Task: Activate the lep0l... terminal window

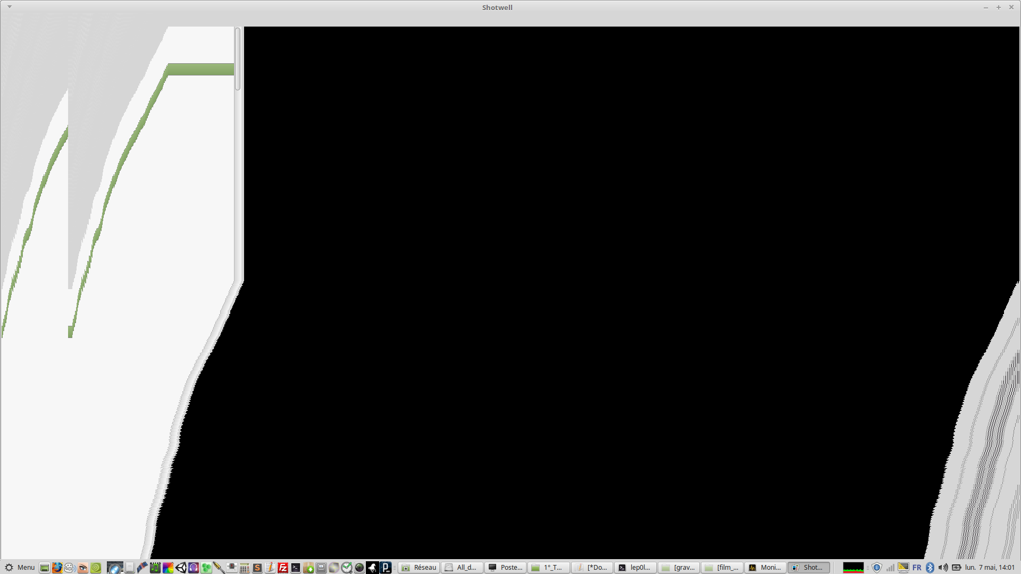Action: coord(635,568)
